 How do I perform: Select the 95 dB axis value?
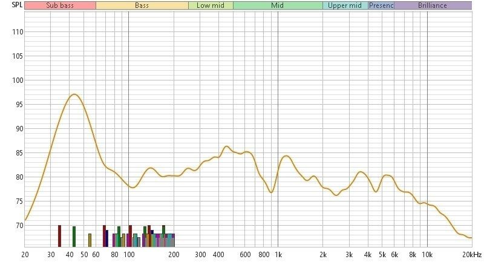pyautogui.click(x=19, y=105)
